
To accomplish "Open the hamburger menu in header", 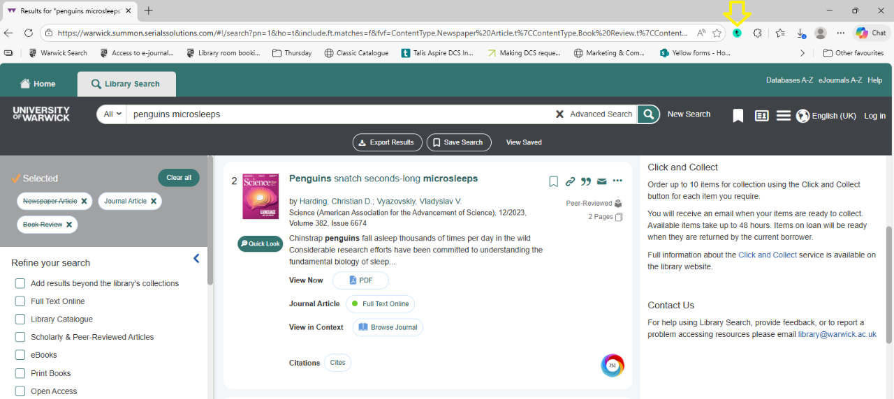I will coord(784,116).
